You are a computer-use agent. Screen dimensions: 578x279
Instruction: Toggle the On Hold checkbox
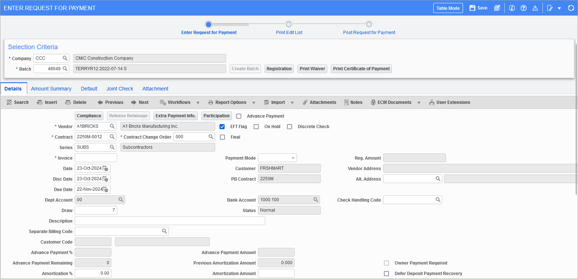click(256, 127)
